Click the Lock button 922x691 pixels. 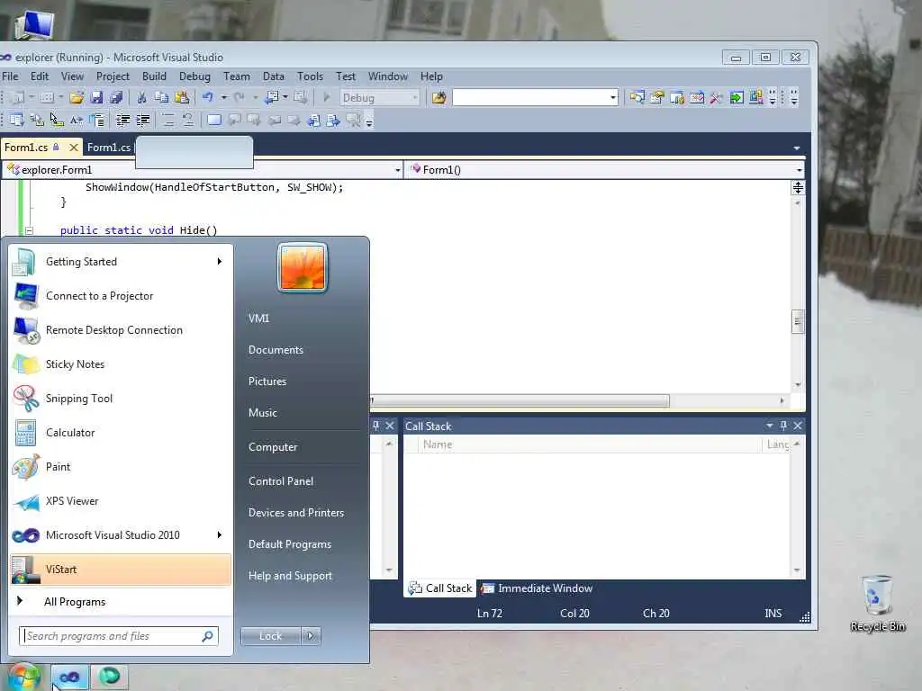(x=270, y=636)
